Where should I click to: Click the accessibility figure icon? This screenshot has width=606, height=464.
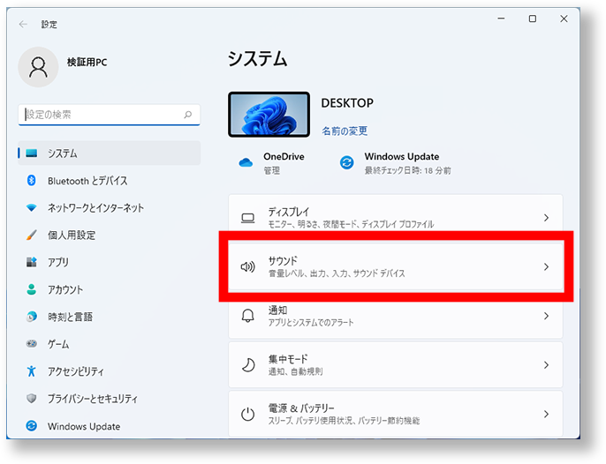31,371
